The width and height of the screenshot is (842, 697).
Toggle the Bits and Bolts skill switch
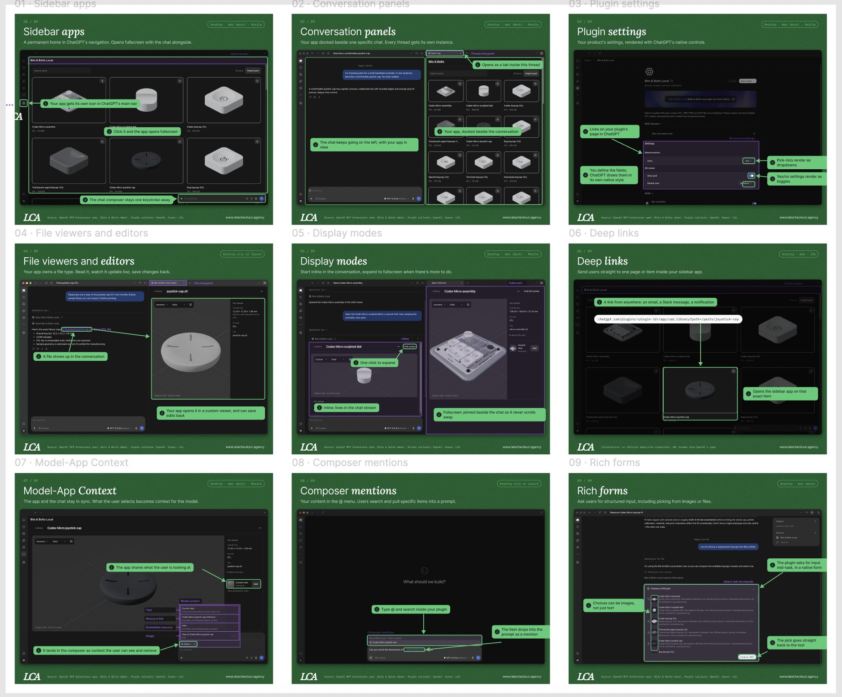[754, 203]
